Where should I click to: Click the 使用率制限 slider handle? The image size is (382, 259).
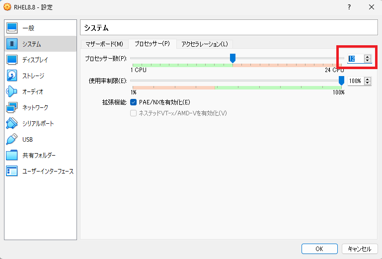pos(342,81)
